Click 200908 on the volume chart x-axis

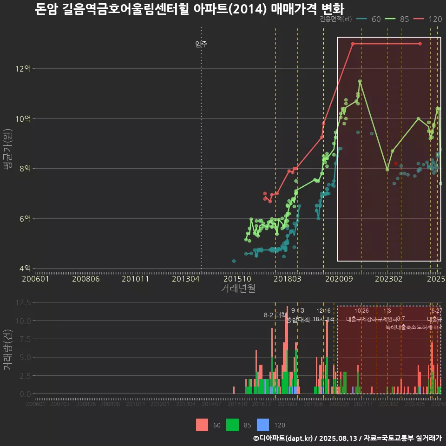110,404
